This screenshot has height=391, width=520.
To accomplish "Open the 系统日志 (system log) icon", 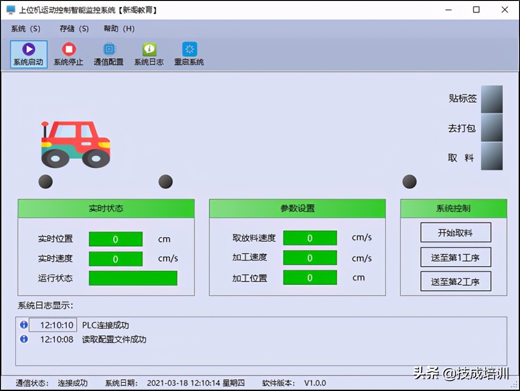I will tap(149, 52).
